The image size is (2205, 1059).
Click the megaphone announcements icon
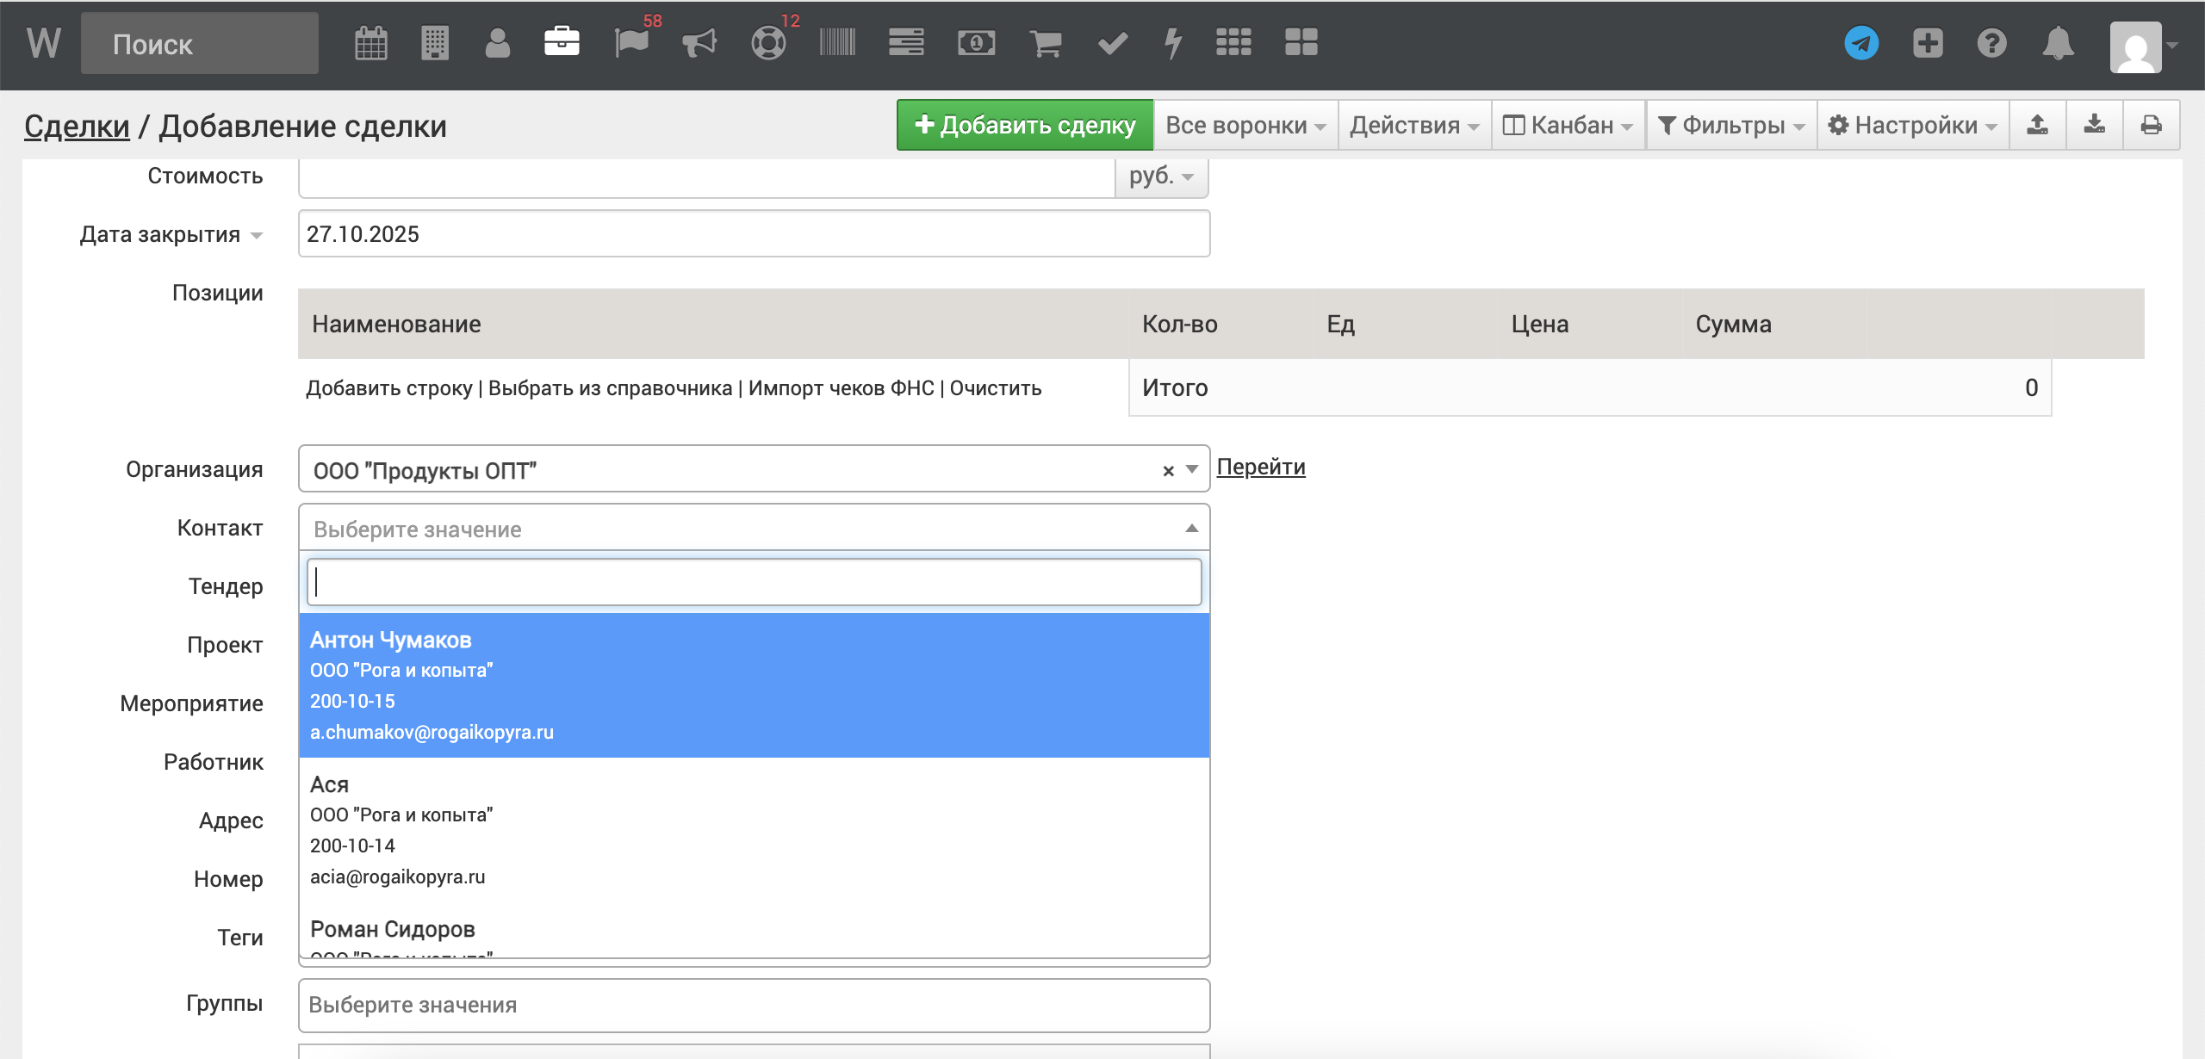point(699,43)
